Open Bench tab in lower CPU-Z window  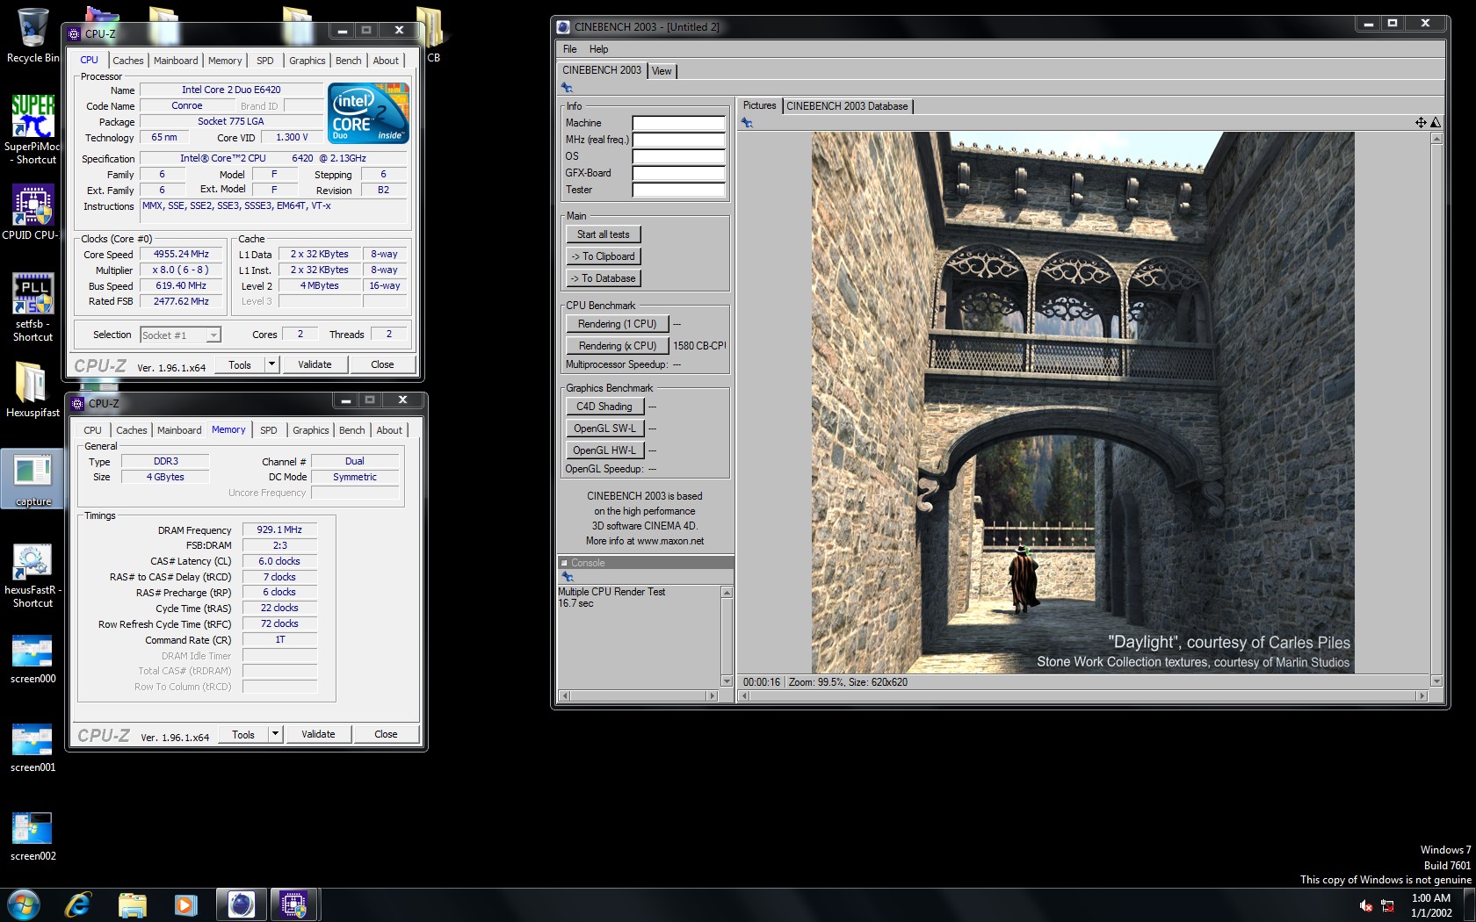351,430
